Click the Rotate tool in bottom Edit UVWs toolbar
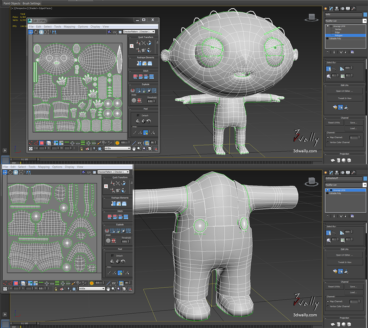The height and width of the screenshot is (328, 368). (x=10, y=172)
